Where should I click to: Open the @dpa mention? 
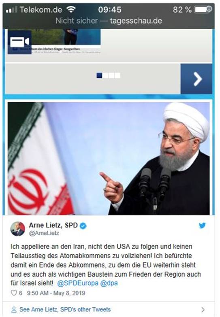(x=109, y=283)
